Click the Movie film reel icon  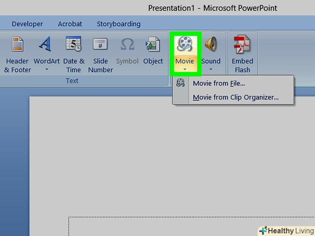(x=185, y=44)
